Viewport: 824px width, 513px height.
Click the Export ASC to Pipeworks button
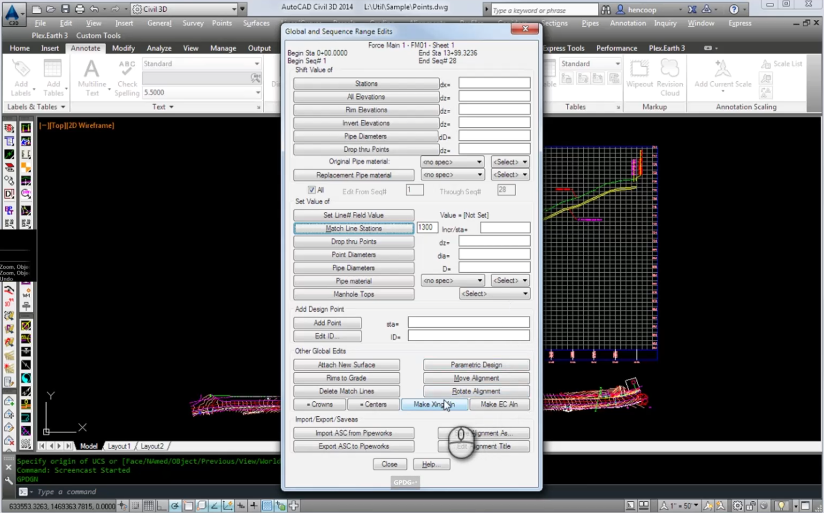(354, 446)
